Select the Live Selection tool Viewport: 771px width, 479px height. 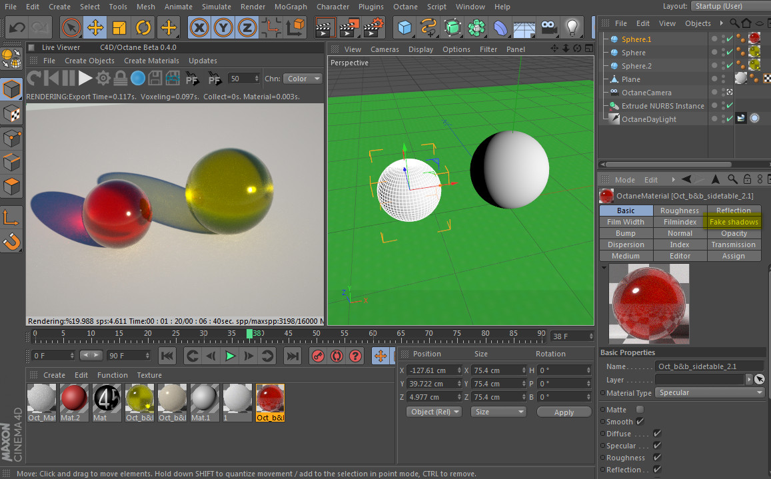pos(71,27)
